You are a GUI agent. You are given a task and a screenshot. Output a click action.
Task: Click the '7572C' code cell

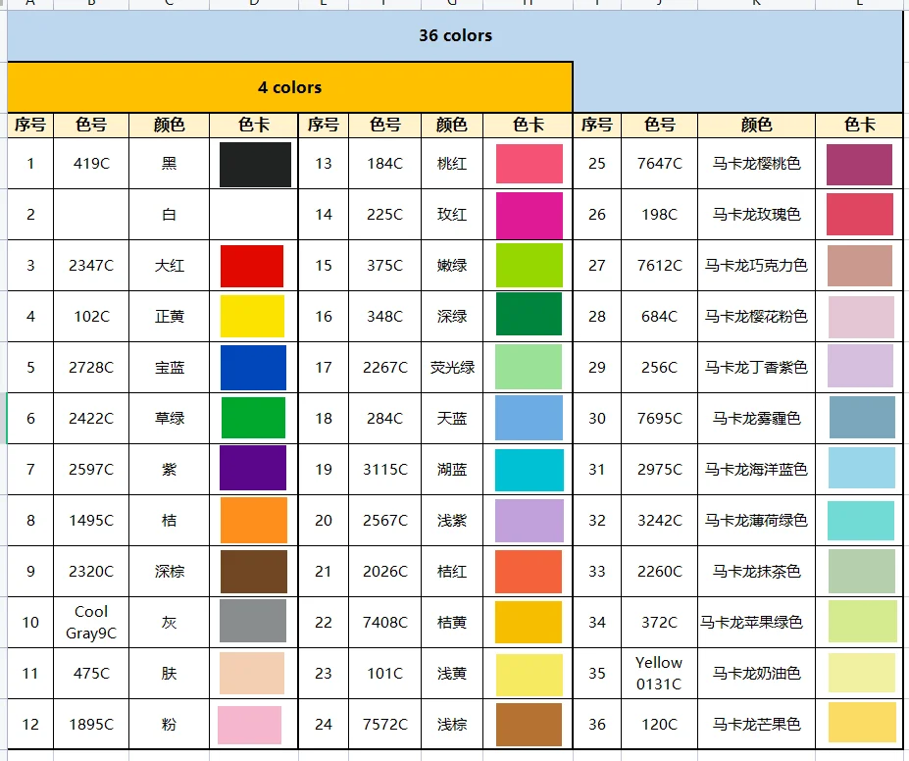[385, 725]
